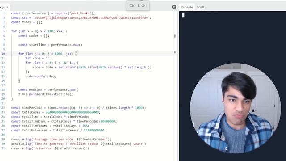
Task: Click 'const times = [];' on line 3
Action: (x=26, y=22)
